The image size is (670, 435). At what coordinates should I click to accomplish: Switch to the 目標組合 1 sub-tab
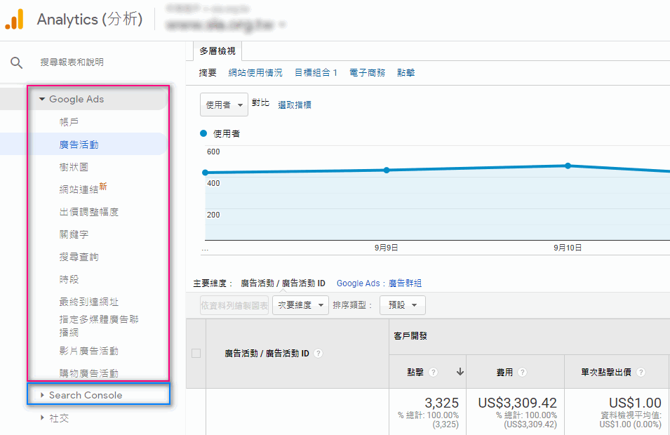[x=316, y=73]
